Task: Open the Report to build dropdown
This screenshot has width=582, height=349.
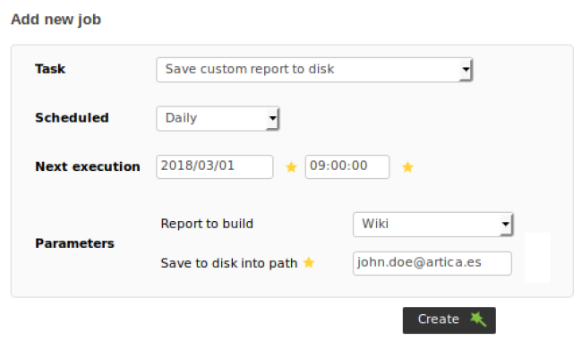Action: coord(432,225)
